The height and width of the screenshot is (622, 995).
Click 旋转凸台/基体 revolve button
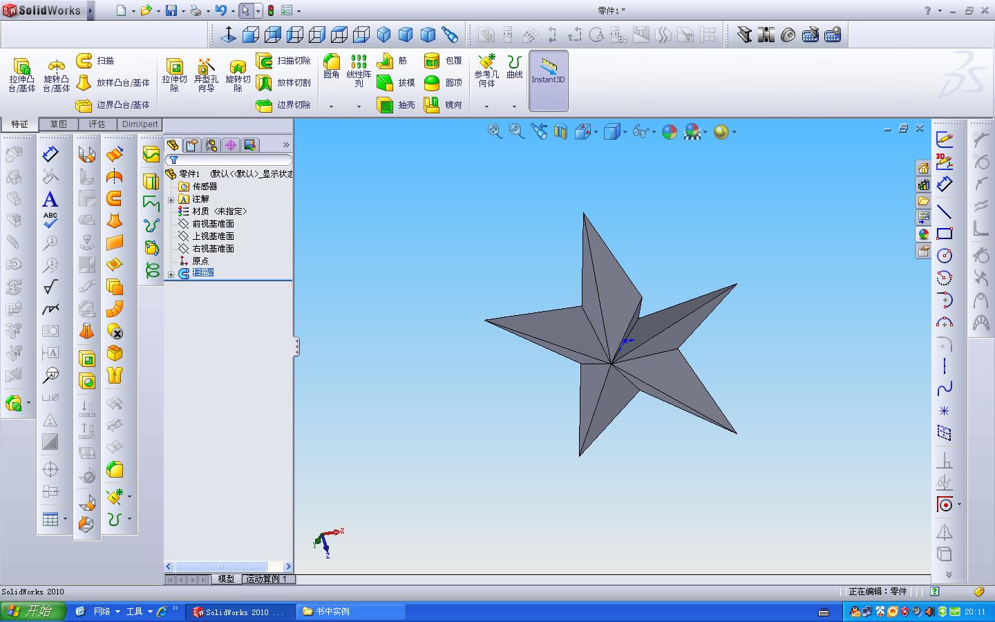click(x=57, y=75)
